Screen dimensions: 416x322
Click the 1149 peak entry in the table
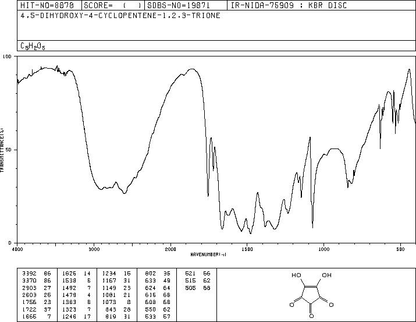coord(116,288)
